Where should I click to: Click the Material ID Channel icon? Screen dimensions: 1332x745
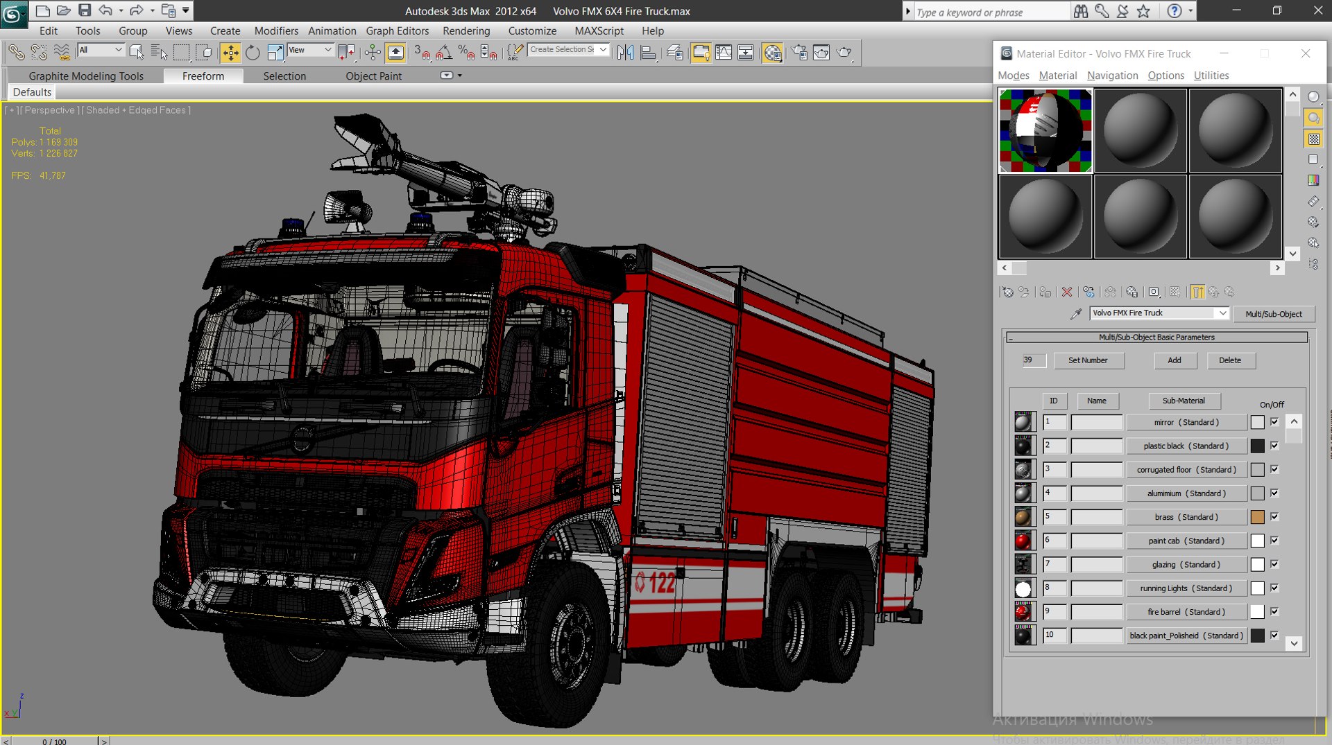click(1154, 292)
